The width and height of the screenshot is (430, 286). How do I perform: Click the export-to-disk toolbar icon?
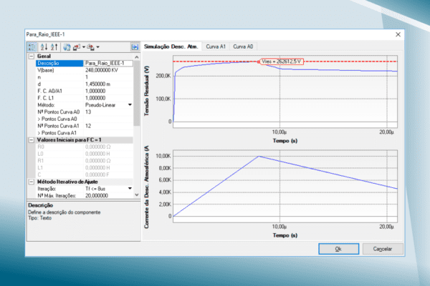coord(77,47)
